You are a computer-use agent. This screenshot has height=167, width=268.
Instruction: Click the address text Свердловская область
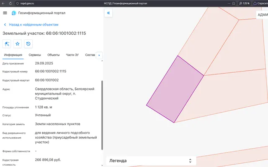click(x=54, y=89)
